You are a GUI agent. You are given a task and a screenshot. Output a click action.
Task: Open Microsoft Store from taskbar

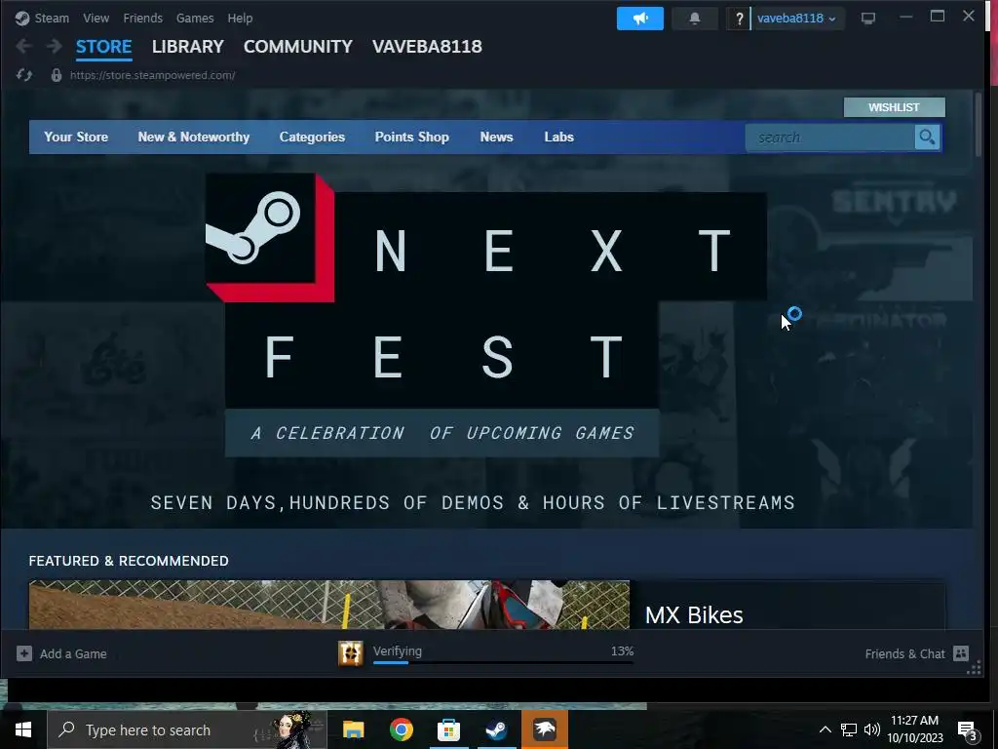point(448,729)
